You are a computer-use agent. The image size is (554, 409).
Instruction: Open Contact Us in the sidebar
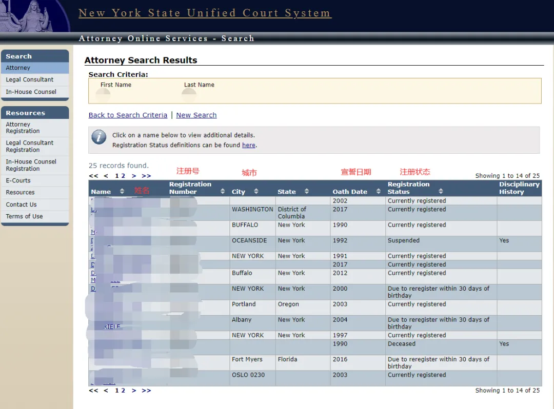35,205
